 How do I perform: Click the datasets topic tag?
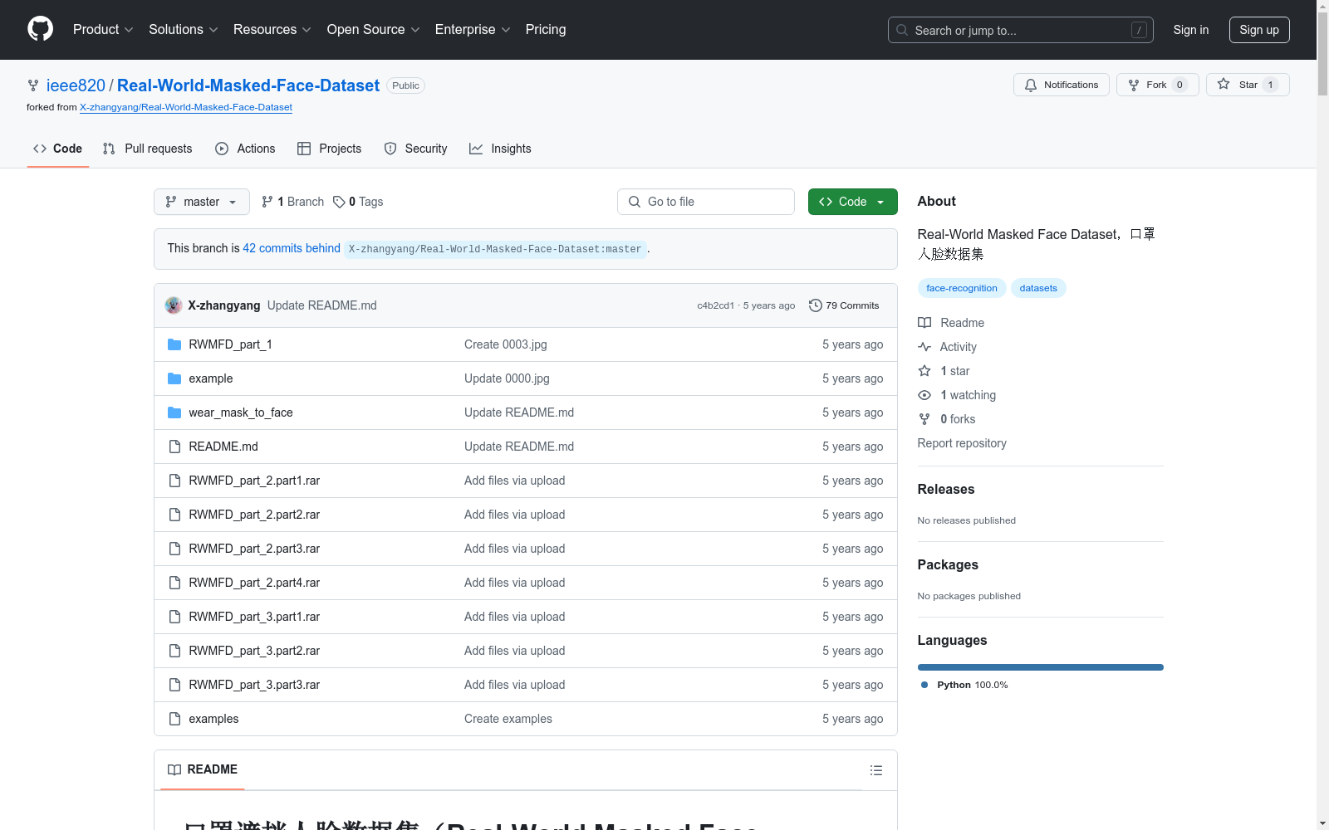(x=1038, y=288)
